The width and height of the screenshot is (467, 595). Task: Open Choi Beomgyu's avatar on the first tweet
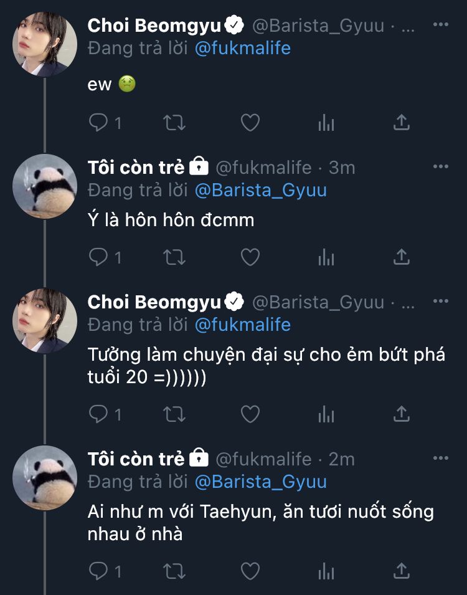pyautogui.click(x=45, y=44)
